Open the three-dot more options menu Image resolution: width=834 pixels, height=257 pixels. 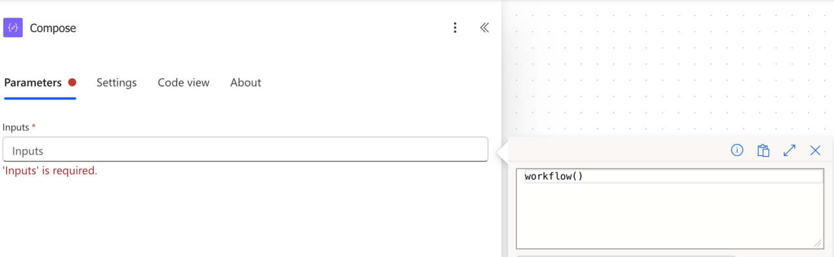[x=455, y=28]
